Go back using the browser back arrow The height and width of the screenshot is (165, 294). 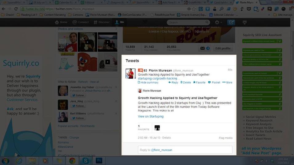coord(3,9)
